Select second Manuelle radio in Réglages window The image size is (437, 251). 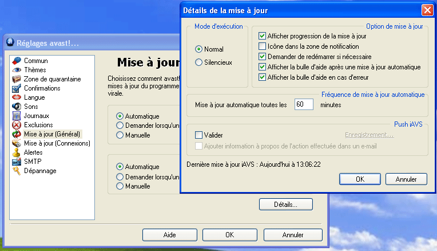(120, 186)
